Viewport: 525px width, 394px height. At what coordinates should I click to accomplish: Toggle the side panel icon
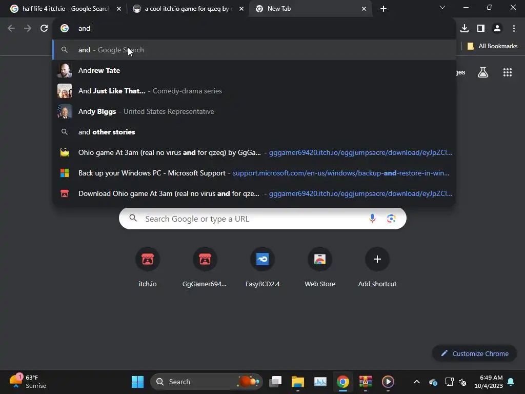(x=481, y=28)
